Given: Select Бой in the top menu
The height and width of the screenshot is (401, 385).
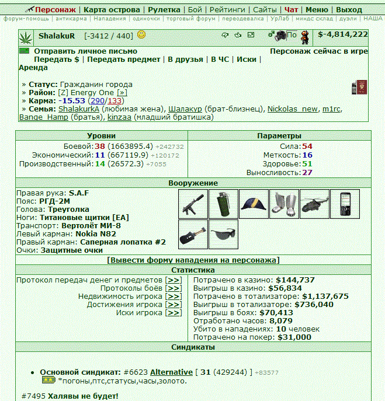Looking at the screenshot, I should coord(195,10).
